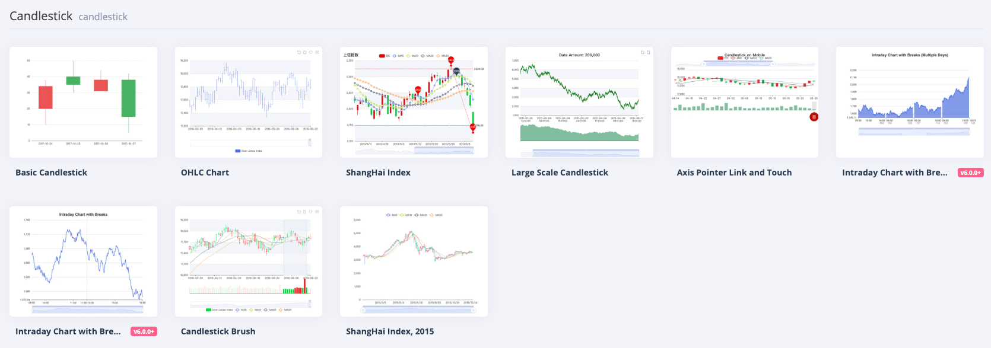Viewport: 991px width, 348px height.
Task: Click the lowest red pin marker in ShangHai Index chart
Action: (x=473, y=126)
